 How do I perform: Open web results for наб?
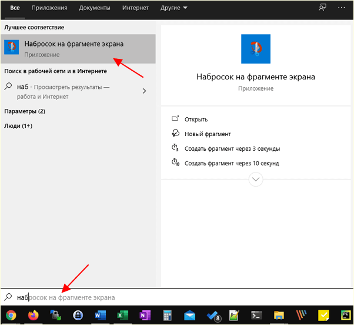coord(78,91)
